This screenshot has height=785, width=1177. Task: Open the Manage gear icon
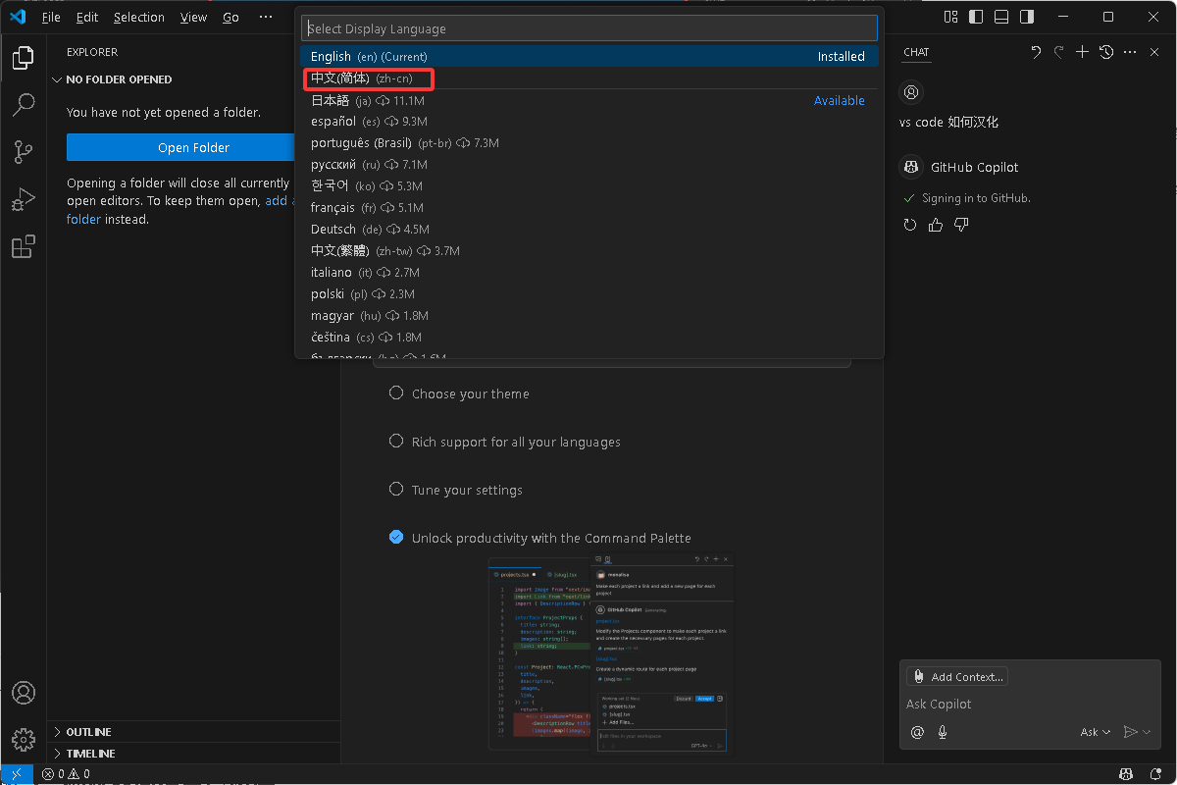[x=24, y=739]
